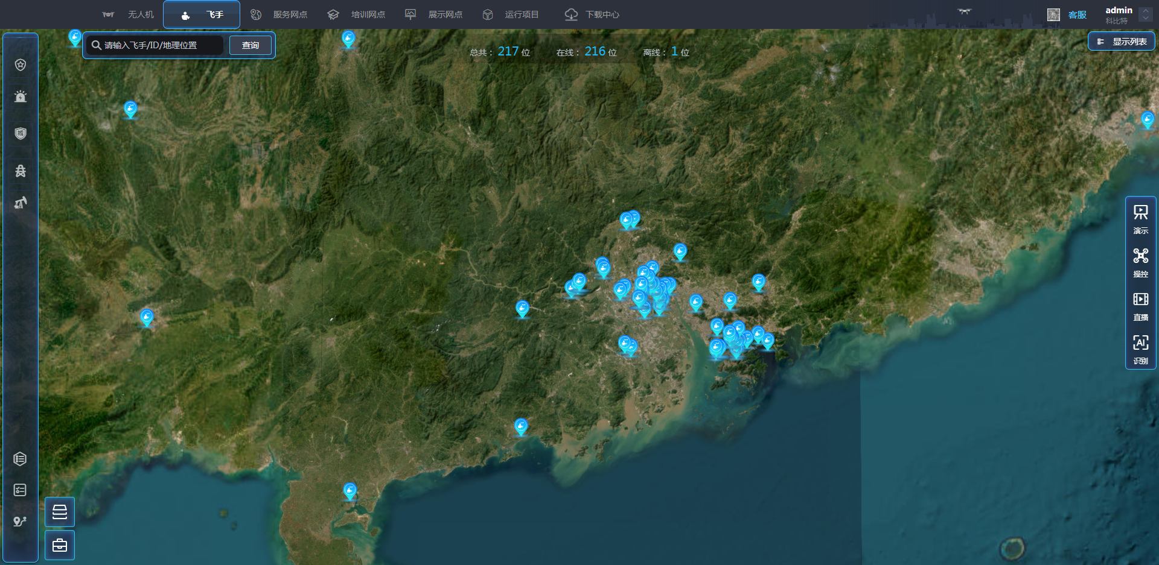Viewport: 1159px width, 565px height.
Task: Click the 显示列表 show list button
Action: pyautogui.click(x=1122, y=42)
